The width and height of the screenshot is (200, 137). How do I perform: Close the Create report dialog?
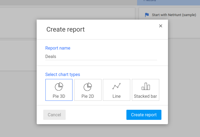point(161,26)
